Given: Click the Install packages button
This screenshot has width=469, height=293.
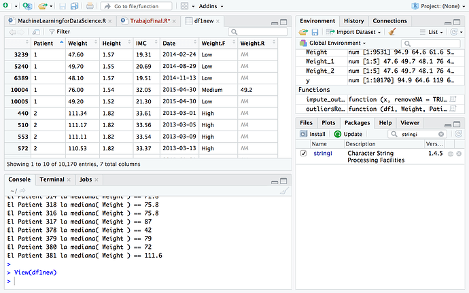Looking at the screenshot, I should tap(313, 134).
